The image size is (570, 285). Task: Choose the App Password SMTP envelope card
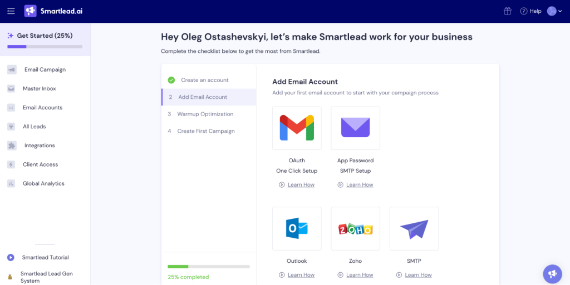(x=355, y=128)
